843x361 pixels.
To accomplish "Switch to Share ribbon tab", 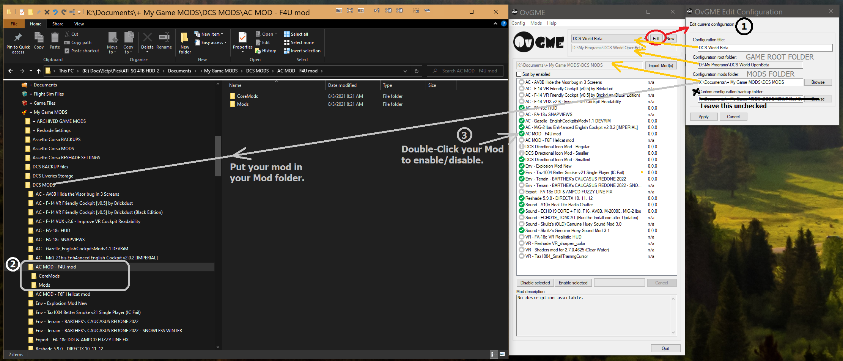I will [x=58, y=24].
